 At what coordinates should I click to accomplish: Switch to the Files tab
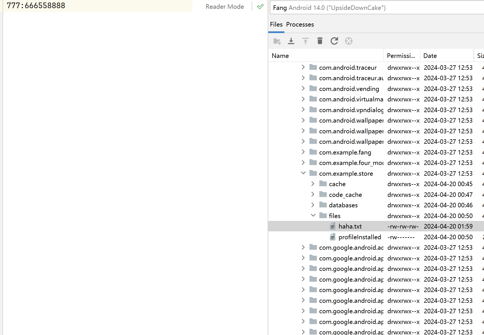(x=276, y=24)
